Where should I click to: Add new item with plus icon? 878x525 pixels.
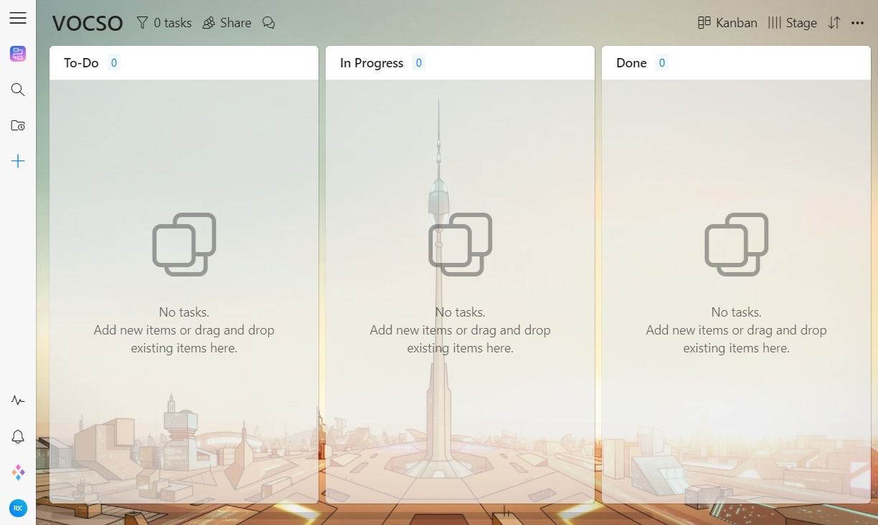coord(18,161)
